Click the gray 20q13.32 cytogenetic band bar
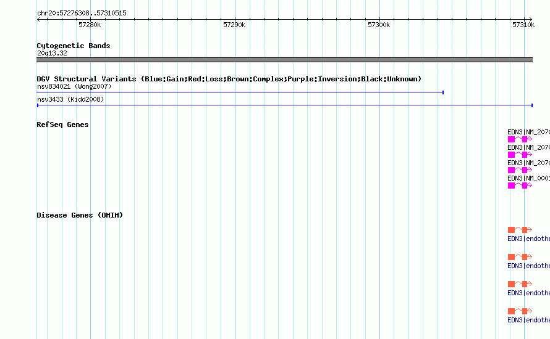550x339 pixels. [x=284, y=60]
